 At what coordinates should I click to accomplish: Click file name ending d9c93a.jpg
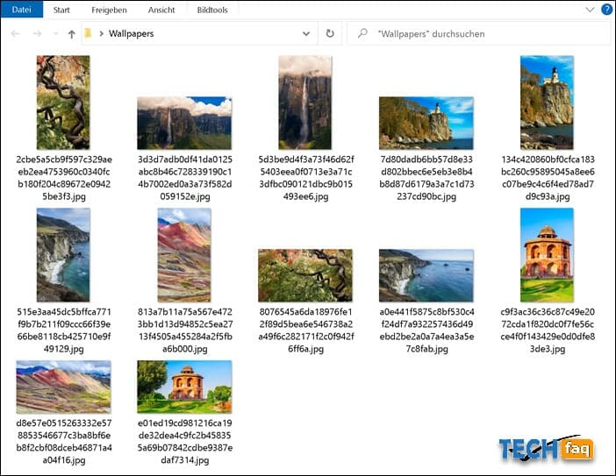(x=548, y=178)
